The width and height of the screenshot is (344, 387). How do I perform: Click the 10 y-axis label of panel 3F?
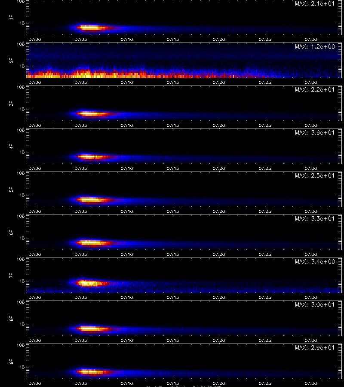point(22,109)
